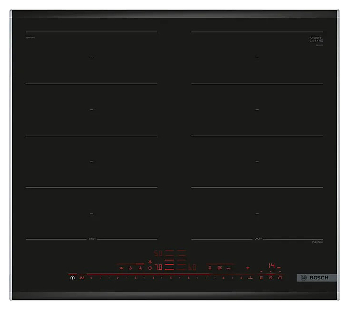Select power level 5 on scale
Image resolution: width=349 pixels, height=310 pixels.
tap(171, 278)
